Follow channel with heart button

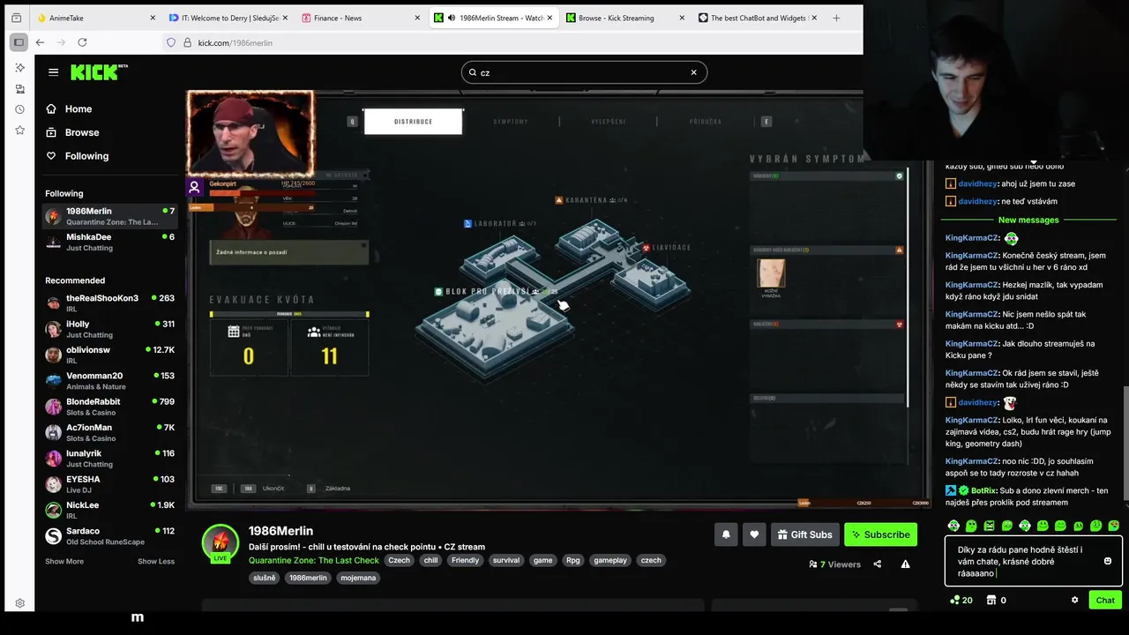pos(754,534)
